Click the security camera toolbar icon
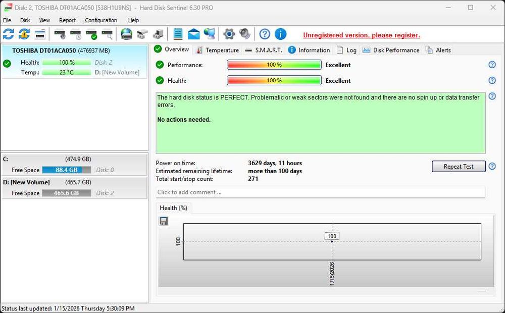 coord(142,34)
